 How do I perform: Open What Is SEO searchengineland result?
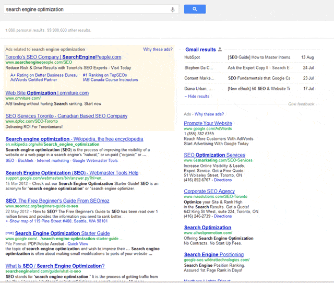55,266
